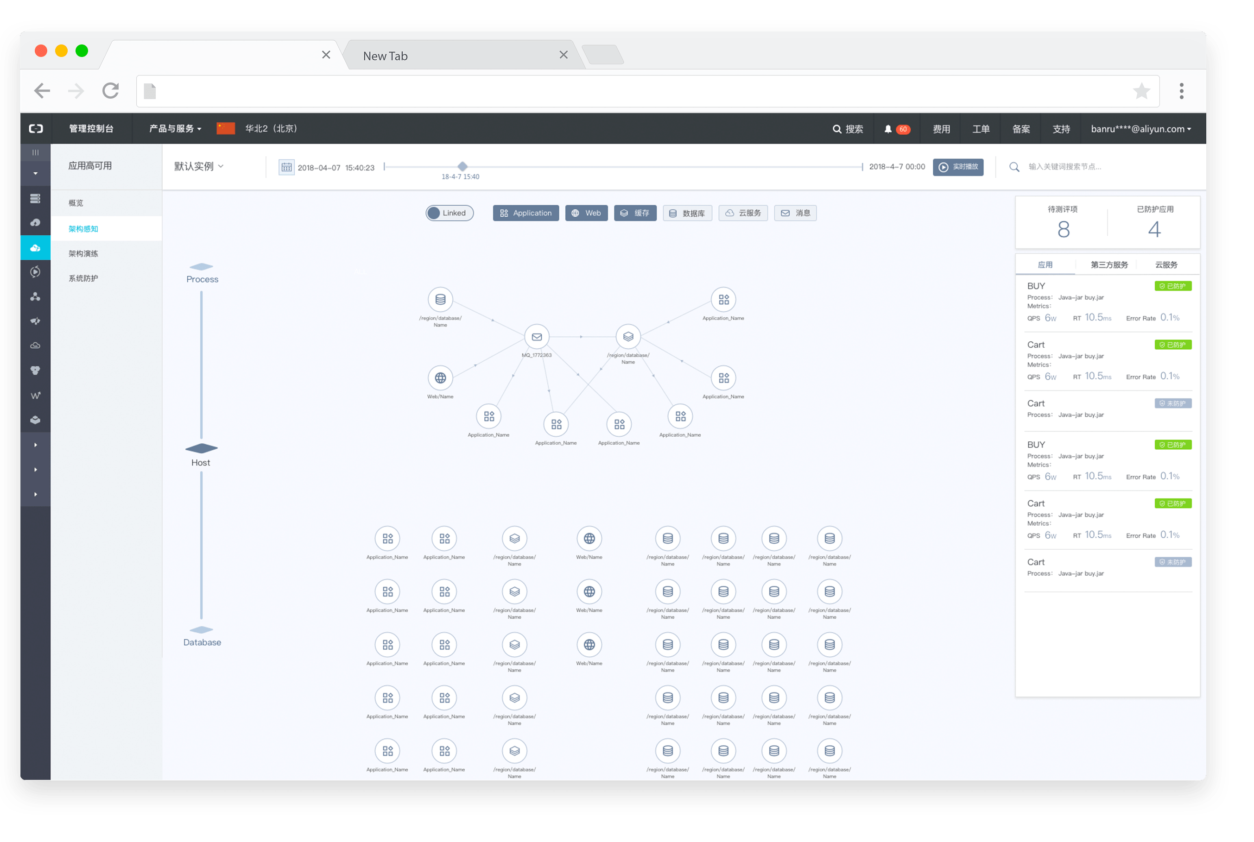Screen dimensions: 1254x842
Task: Click the page icon in address bar
Action: [150, 91]
